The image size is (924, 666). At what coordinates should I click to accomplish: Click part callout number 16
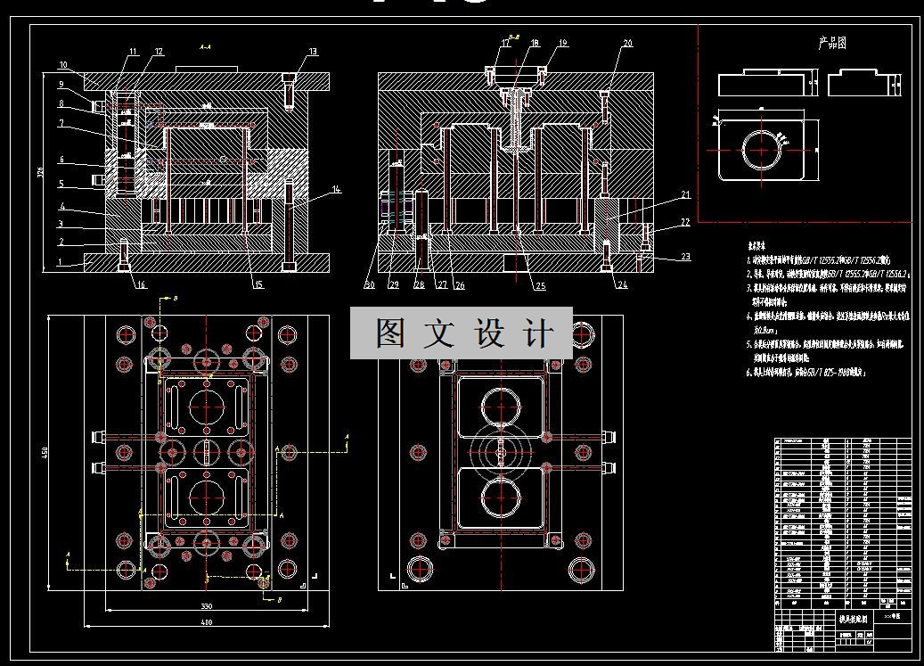click(x=141, y=285)
